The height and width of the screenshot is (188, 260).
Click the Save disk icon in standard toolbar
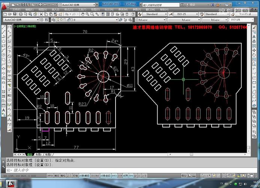[15, 14]
